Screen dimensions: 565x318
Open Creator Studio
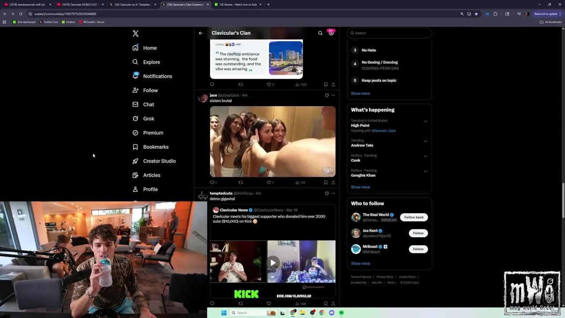tap(154, 161)
